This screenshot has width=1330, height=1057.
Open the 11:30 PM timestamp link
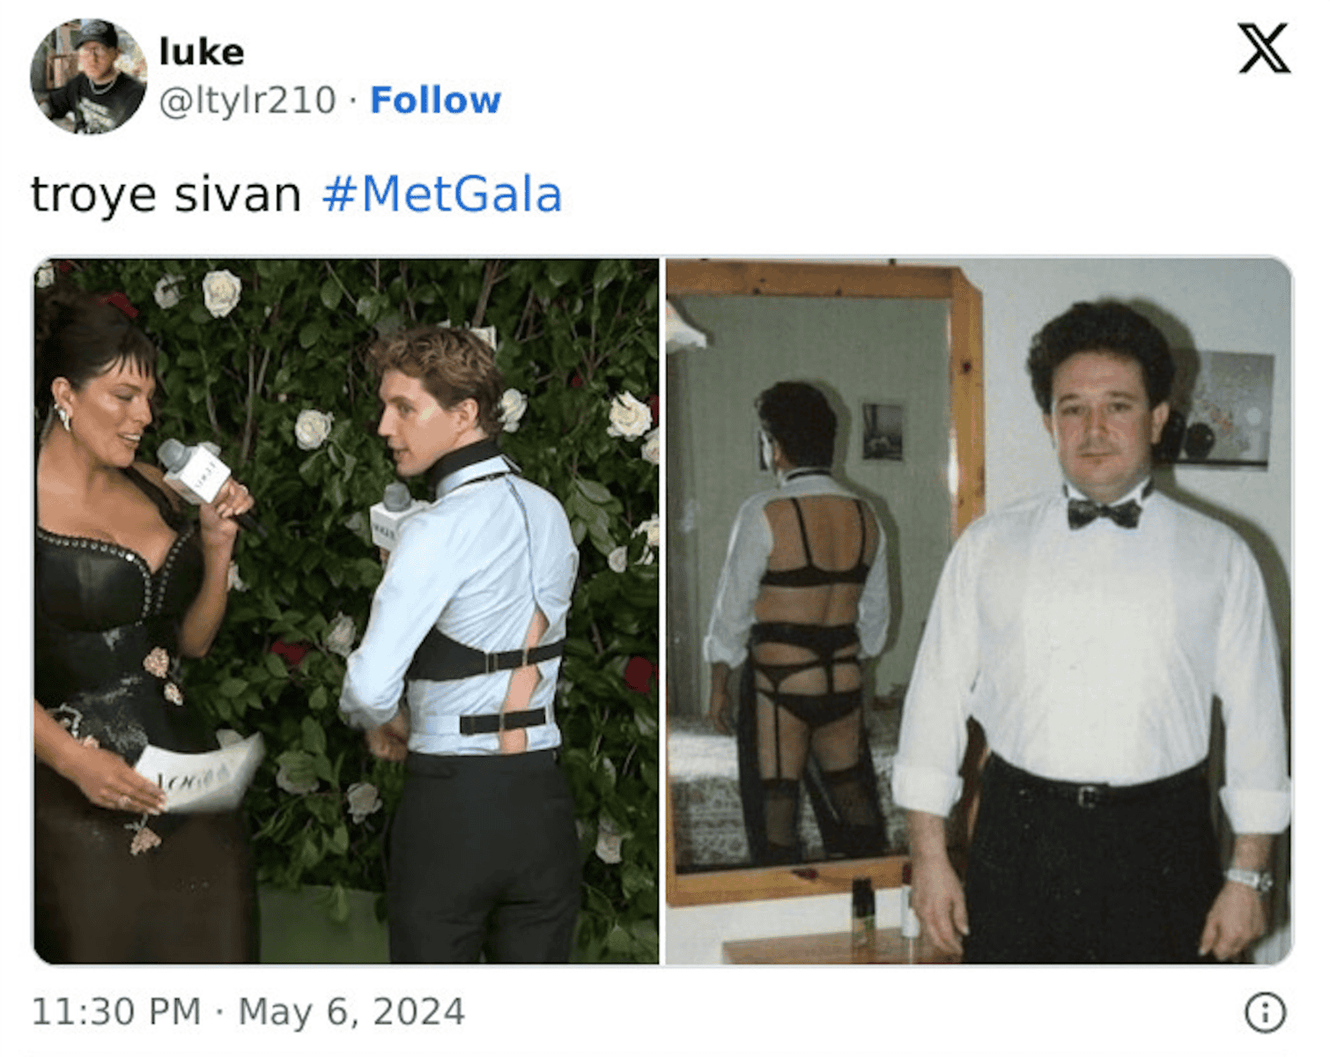point(116,1012)
